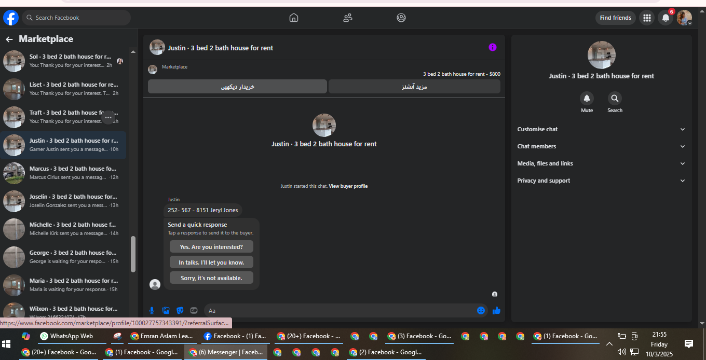Image resolution: width=706 pixels, height=360 pixels.
Task: Send quick response Yes. Are you interested?
Action: [211, 247]
